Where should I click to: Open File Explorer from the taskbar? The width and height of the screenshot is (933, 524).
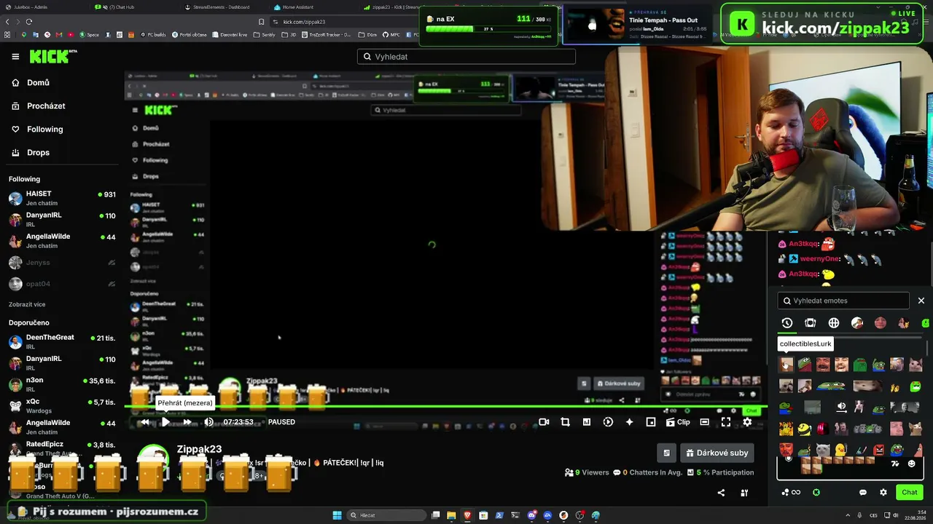point(451,515)
